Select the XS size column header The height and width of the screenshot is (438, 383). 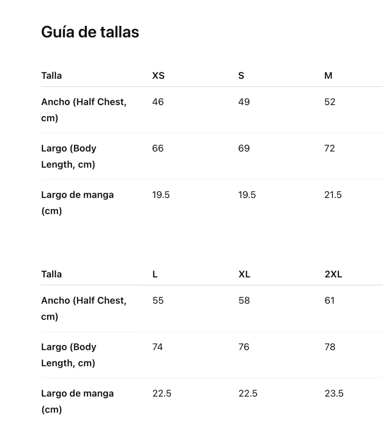click(158, 76)
